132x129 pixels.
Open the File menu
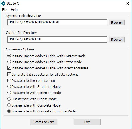5,10
